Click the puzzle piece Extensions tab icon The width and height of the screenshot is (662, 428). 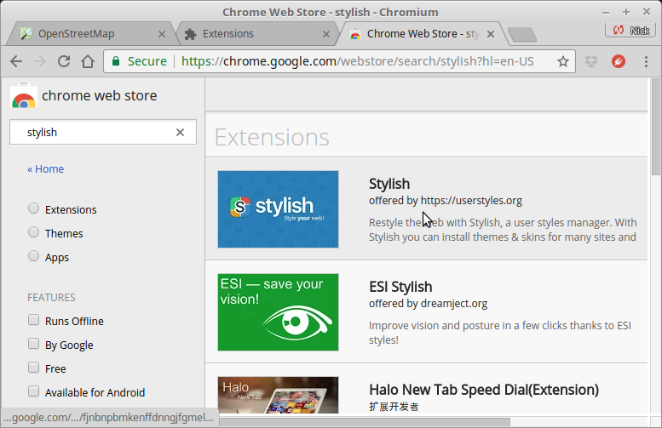[190, 34]
